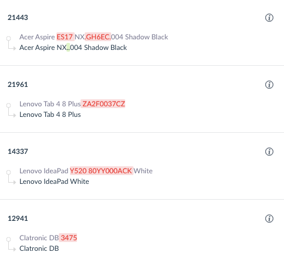The width and height of the screenshot is (284, 262).
Task: Open info icon for record 14337
Action: (x=269, y=152)
